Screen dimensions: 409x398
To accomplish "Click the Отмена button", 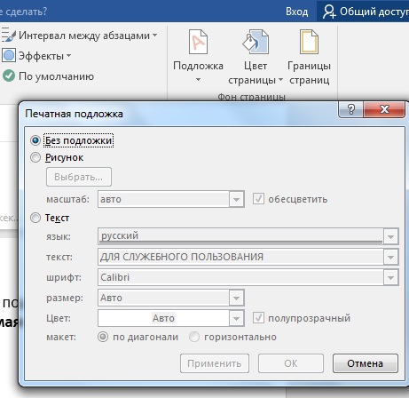I will pyautogui.click(x=366, y=363).
